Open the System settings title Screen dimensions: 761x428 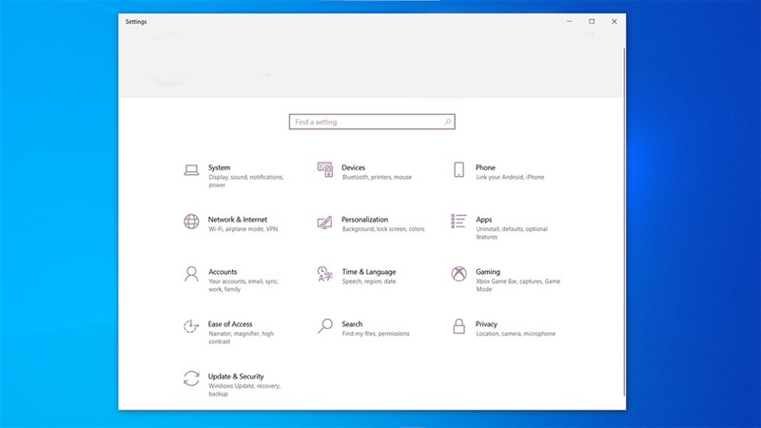coord(219,167)
